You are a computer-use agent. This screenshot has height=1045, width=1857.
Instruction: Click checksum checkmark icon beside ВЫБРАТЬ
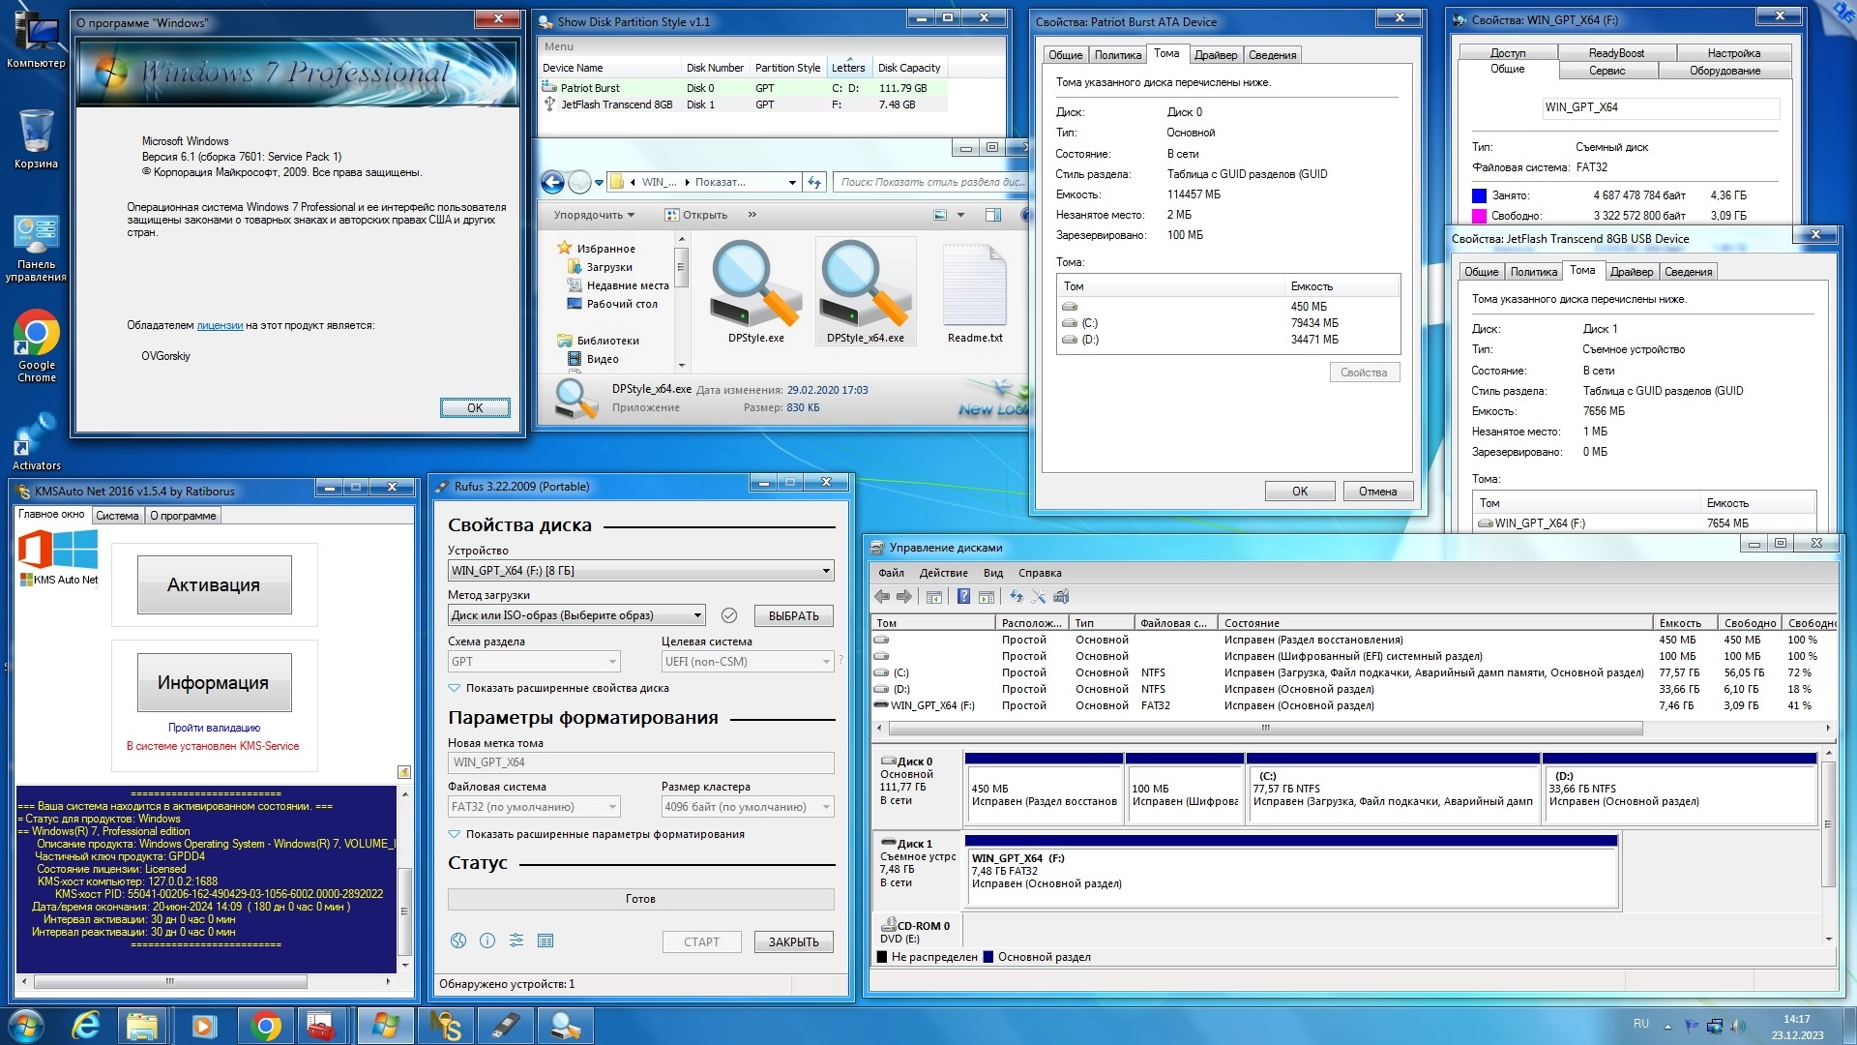pos(729,615)
